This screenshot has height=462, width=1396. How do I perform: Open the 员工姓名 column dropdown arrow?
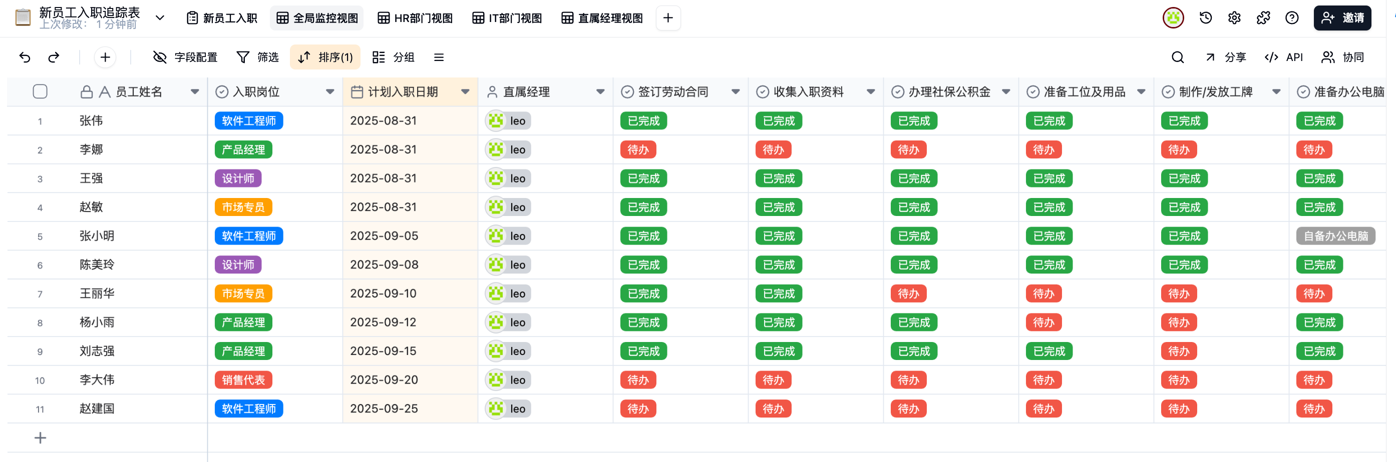pos(195,92)
